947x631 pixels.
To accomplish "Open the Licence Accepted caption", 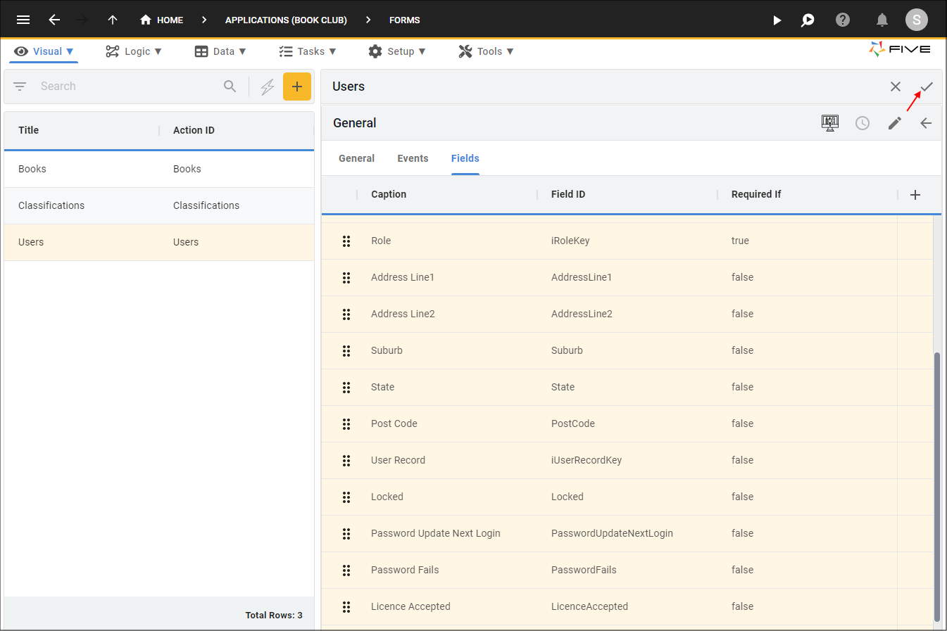I will point(410,606).
